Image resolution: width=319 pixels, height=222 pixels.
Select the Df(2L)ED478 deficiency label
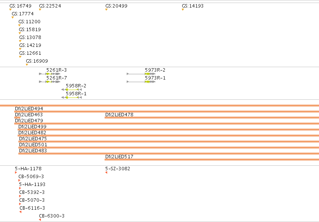[x=119, y=114]
